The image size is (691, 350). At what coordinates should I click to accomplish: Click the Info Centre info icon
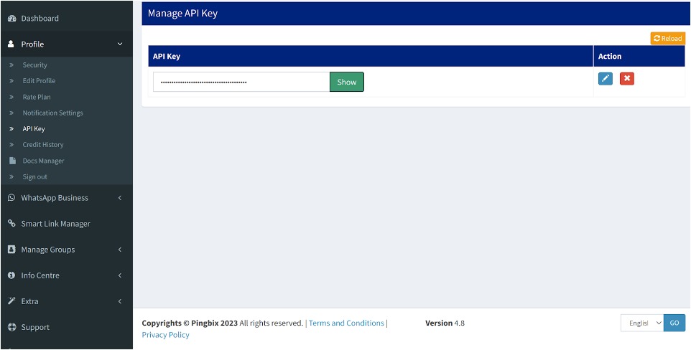[11, 275]
